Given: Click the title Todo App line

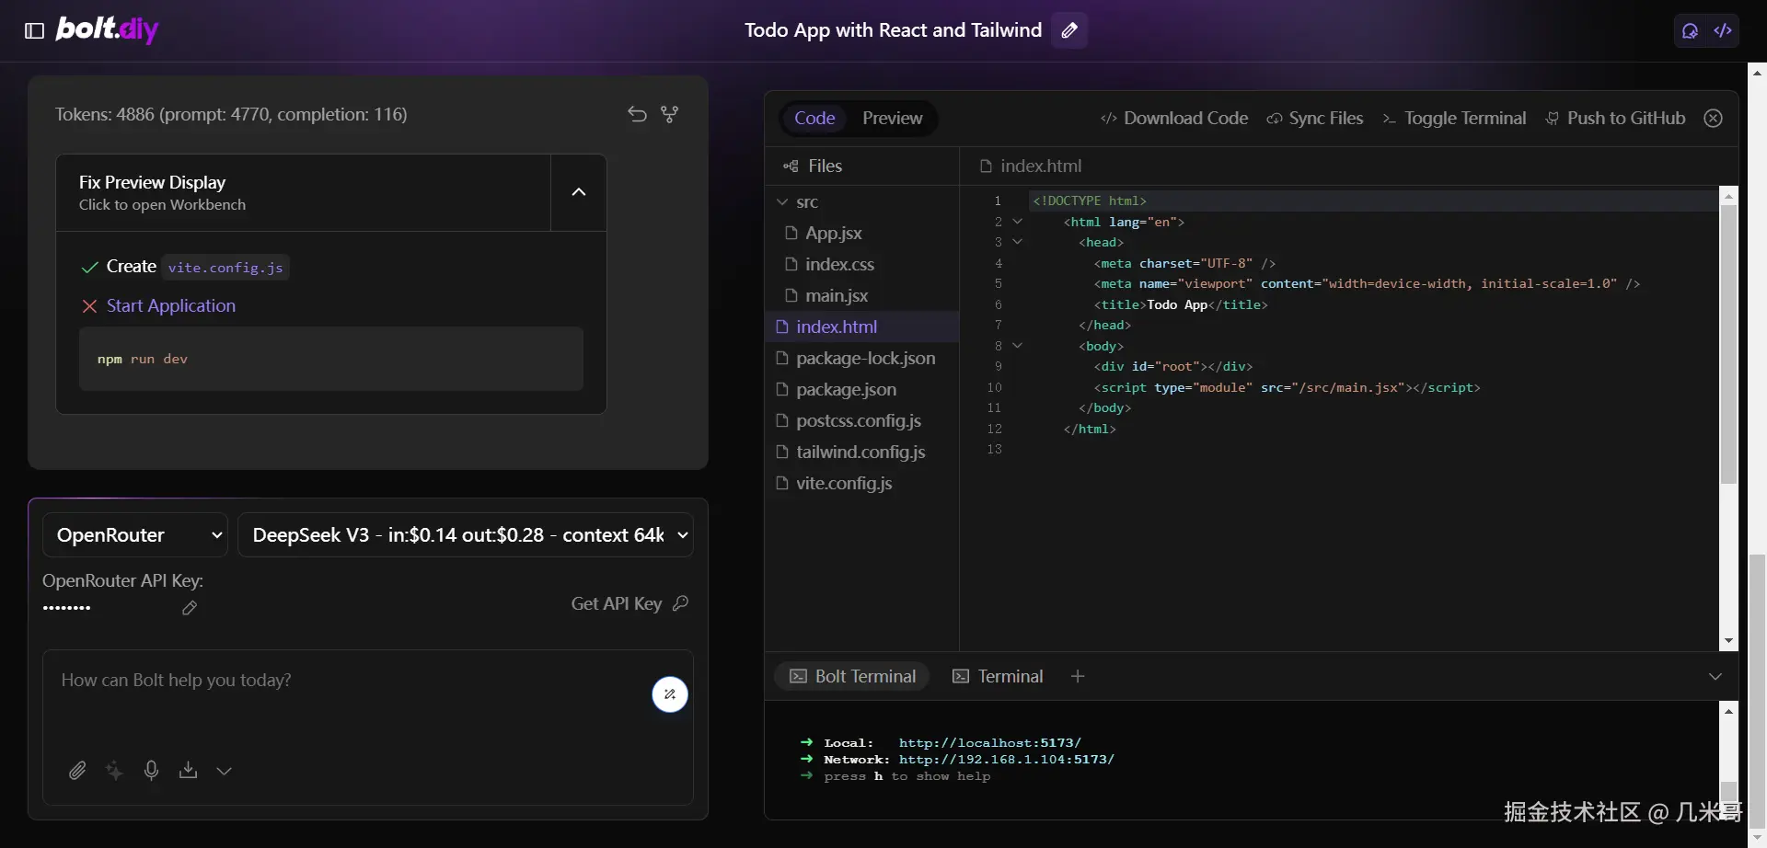Looking at the screenshot, I should click(1180, 305).
